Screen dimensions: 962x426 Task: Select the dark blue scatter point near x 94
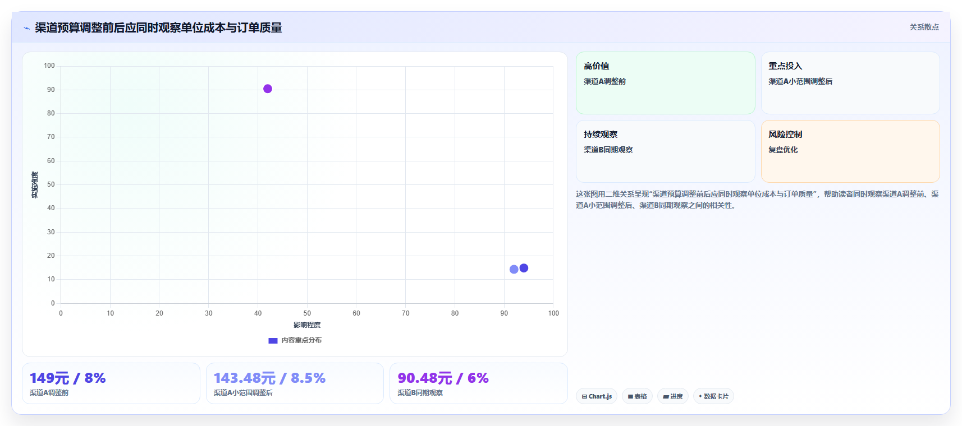tap(524, 268)
